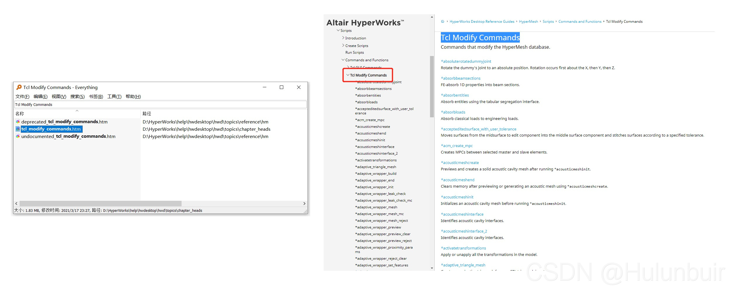
Task: Go to Commands and Functions breadcrumb link
Action: [580, 22]
